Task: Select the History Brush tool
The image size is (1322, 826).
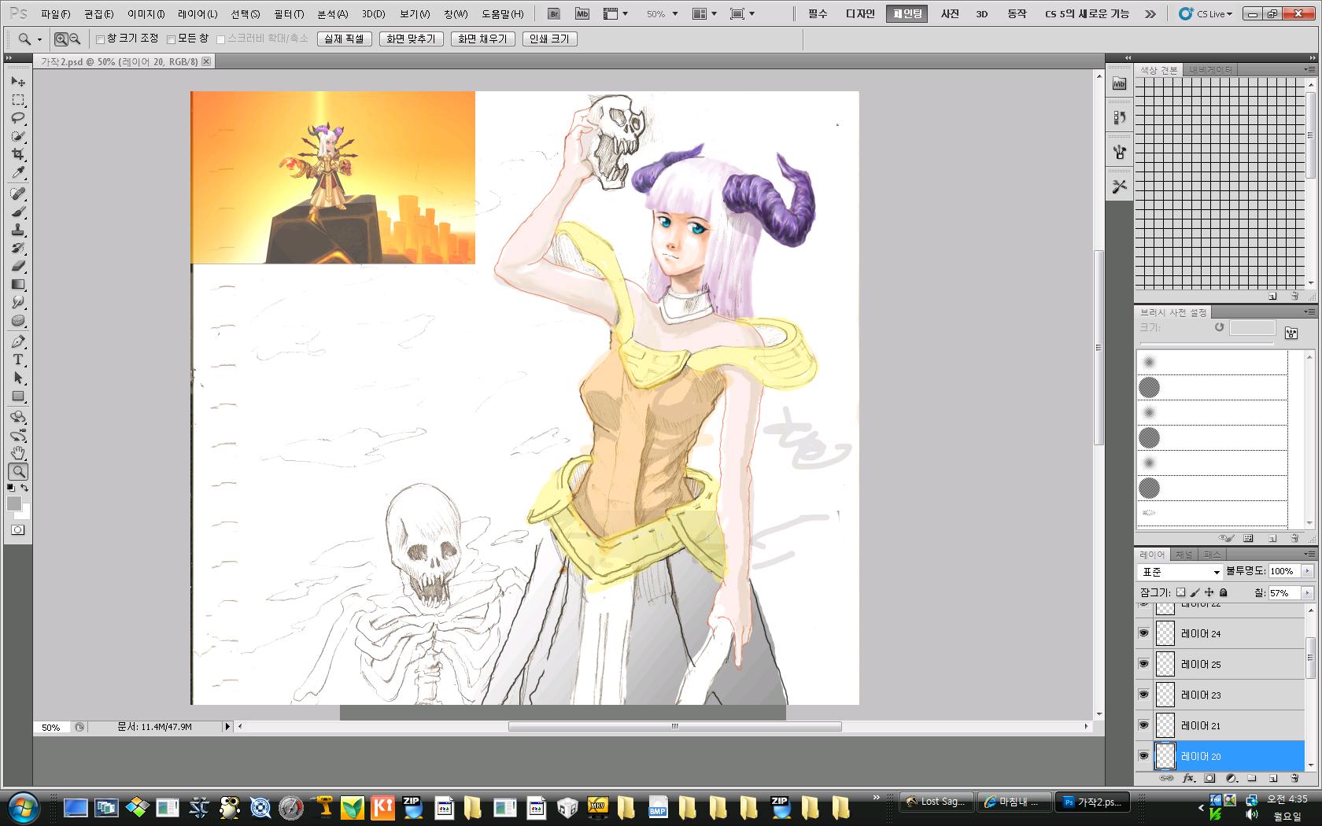Action: [x=18, y=248]
